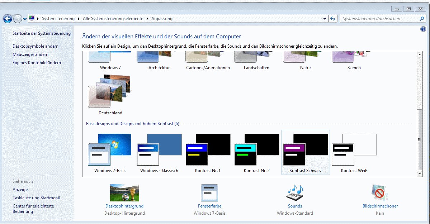Screen dimensions: 430x224
Task: Maximize the Anpassung window
Action: point(408,9)
